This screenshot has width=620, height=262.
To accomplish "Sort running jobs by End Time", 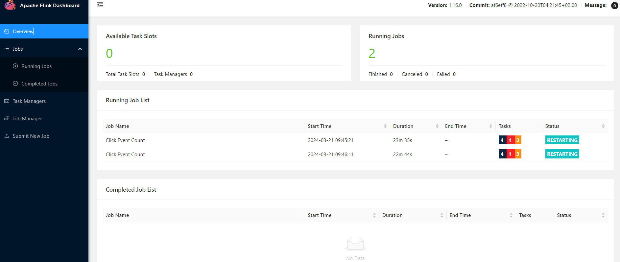I will pyautogui.click(x=491, y=126).
